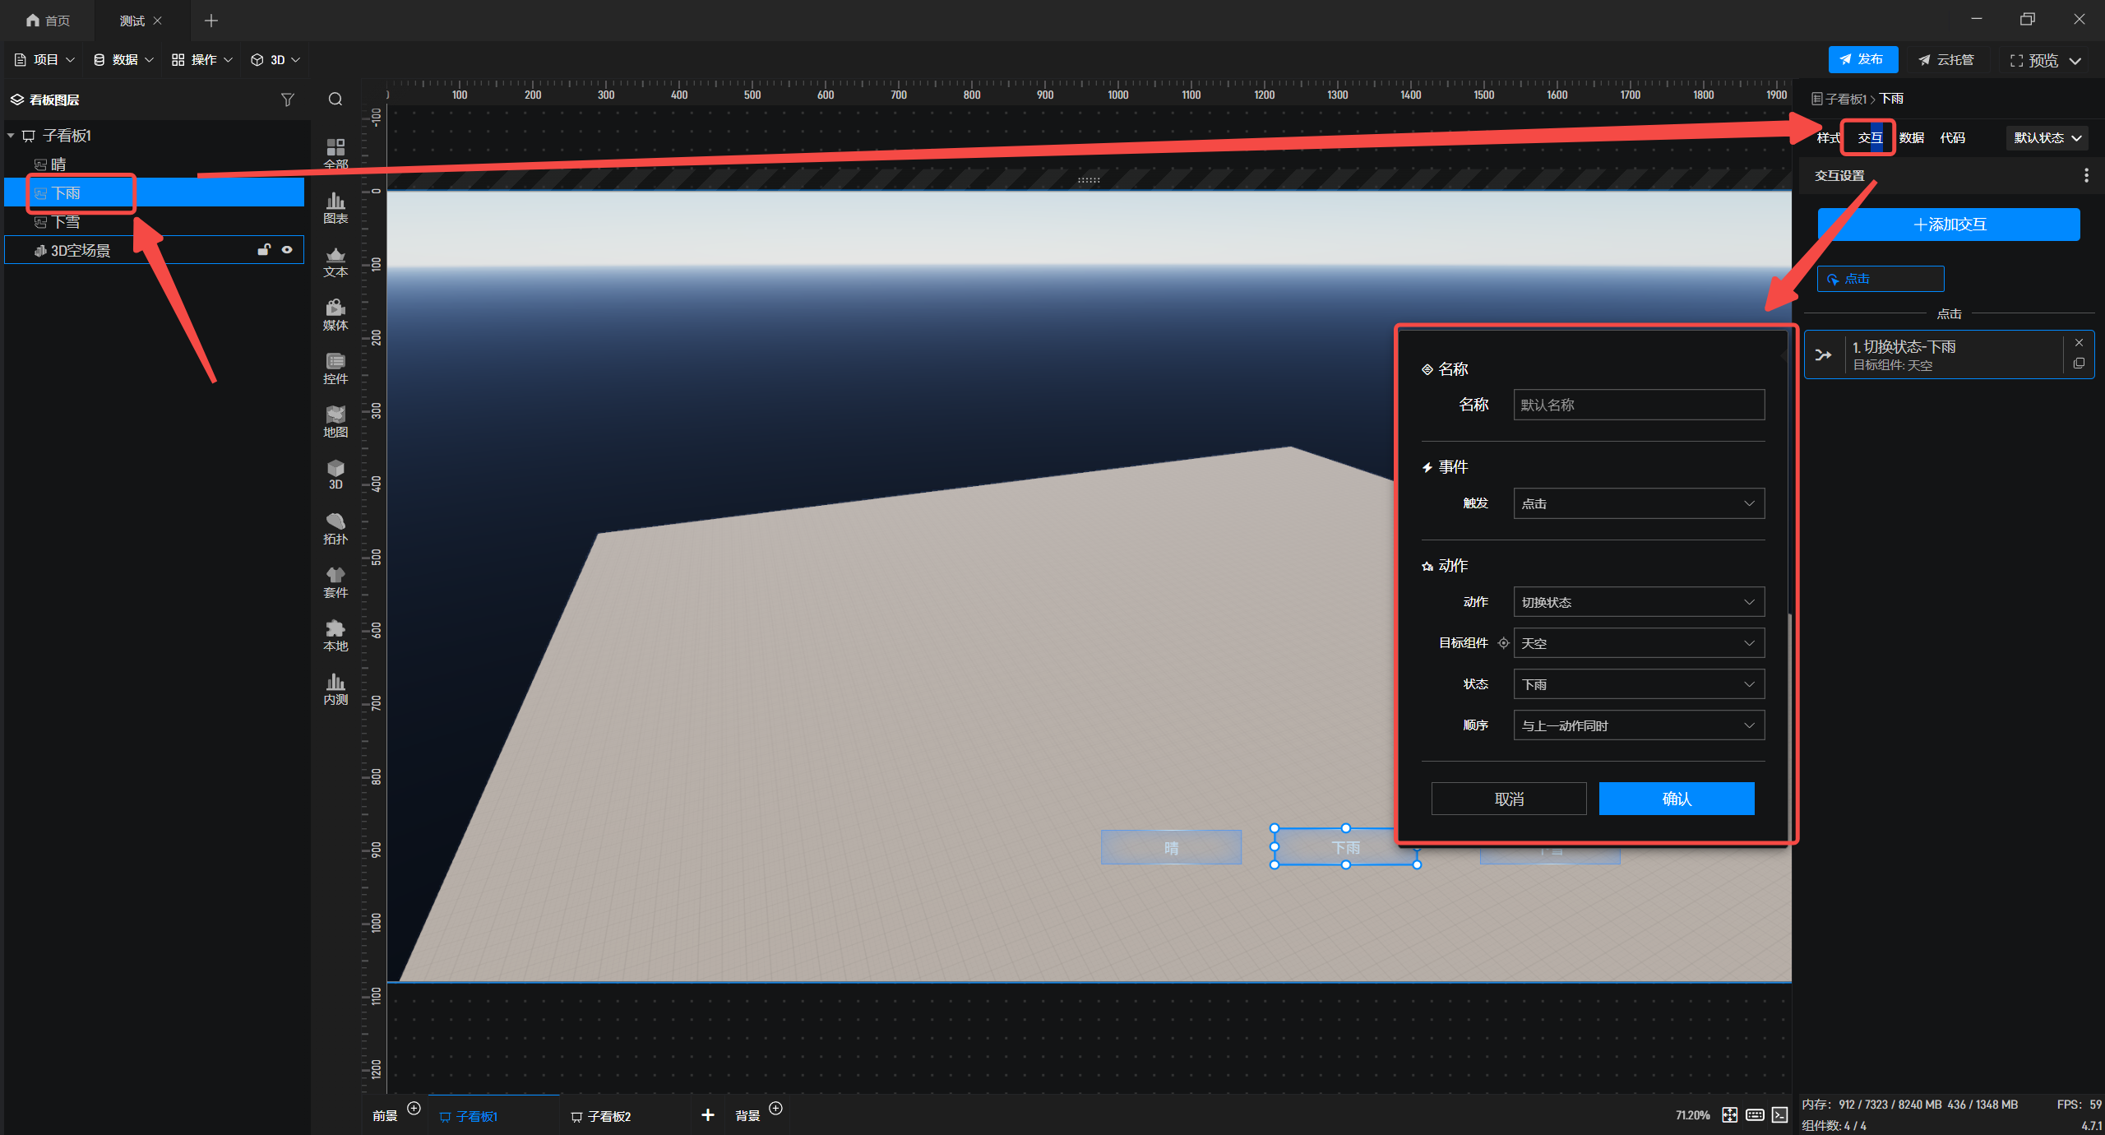Open the 触发 trigger dropdown
The image size is (2105, 1135).
(1638, 503)
